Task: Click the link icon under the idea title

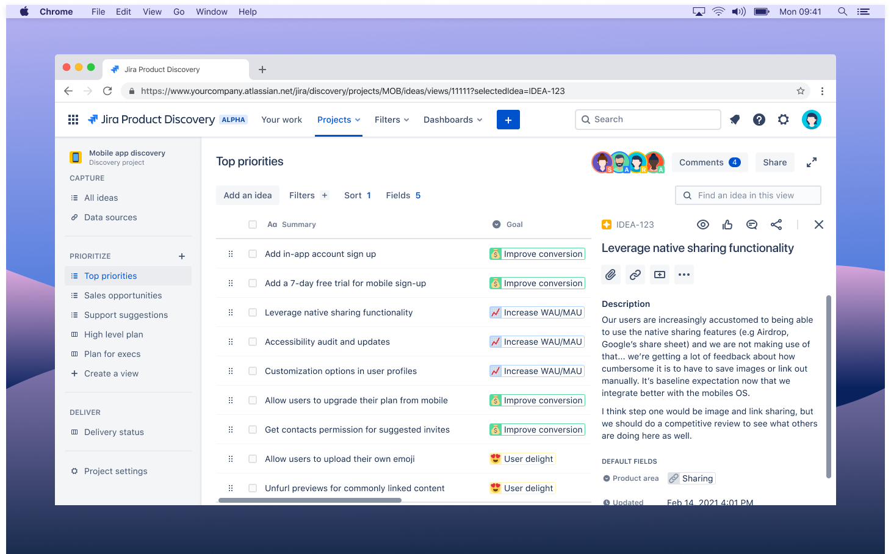Action: pos(635,275)
